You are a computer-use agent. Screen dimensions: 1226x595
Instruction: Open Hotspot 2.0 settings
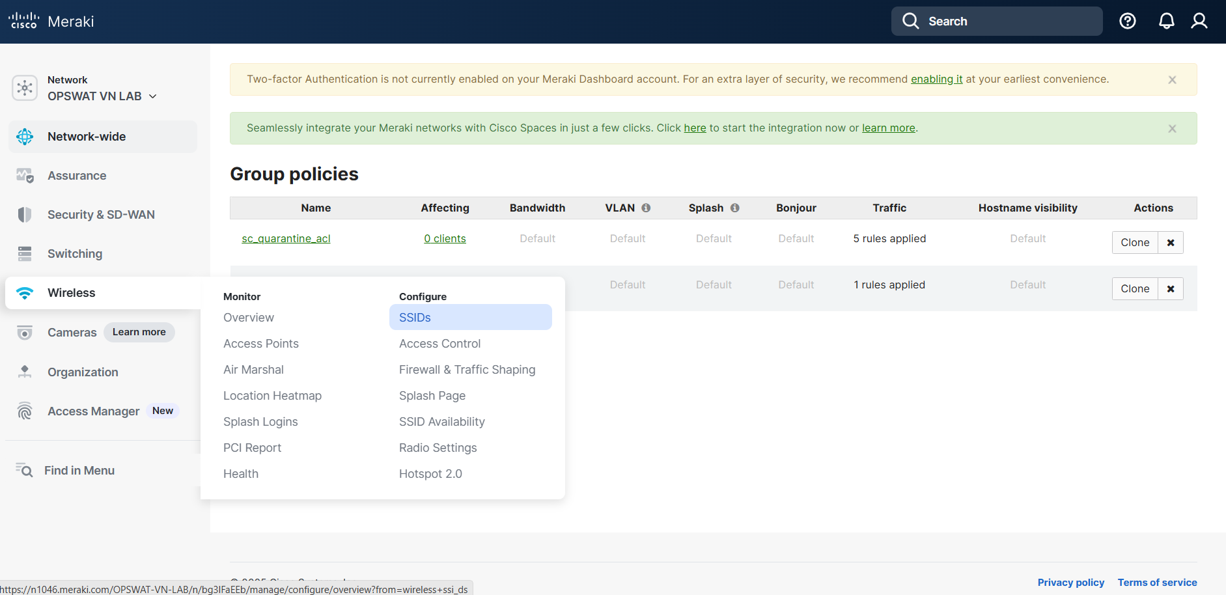(430, 474)
